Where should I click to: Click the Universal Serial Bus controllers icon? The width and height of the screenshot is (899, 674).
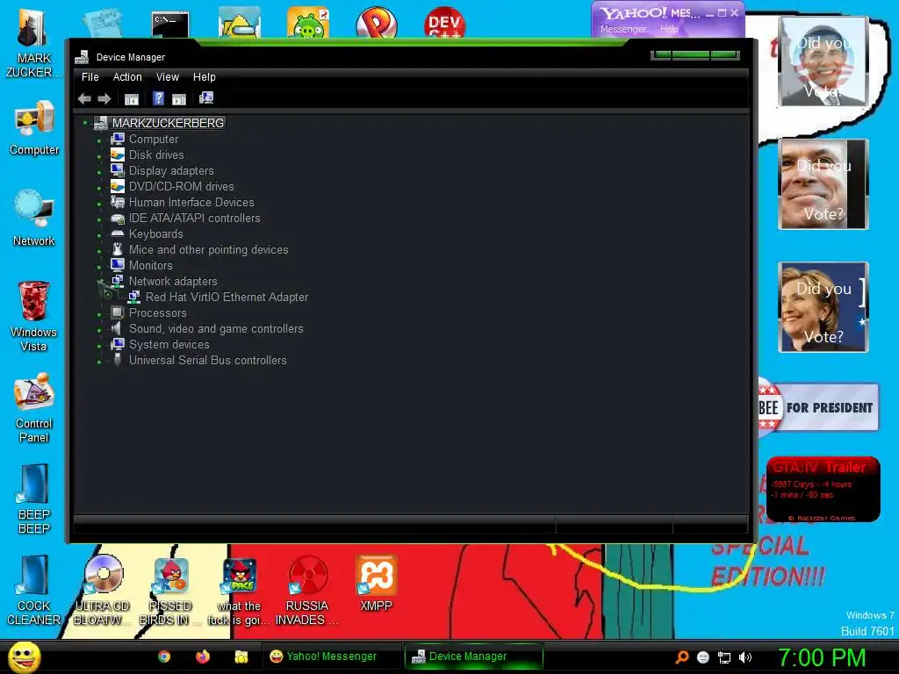[x=118, y=360]
